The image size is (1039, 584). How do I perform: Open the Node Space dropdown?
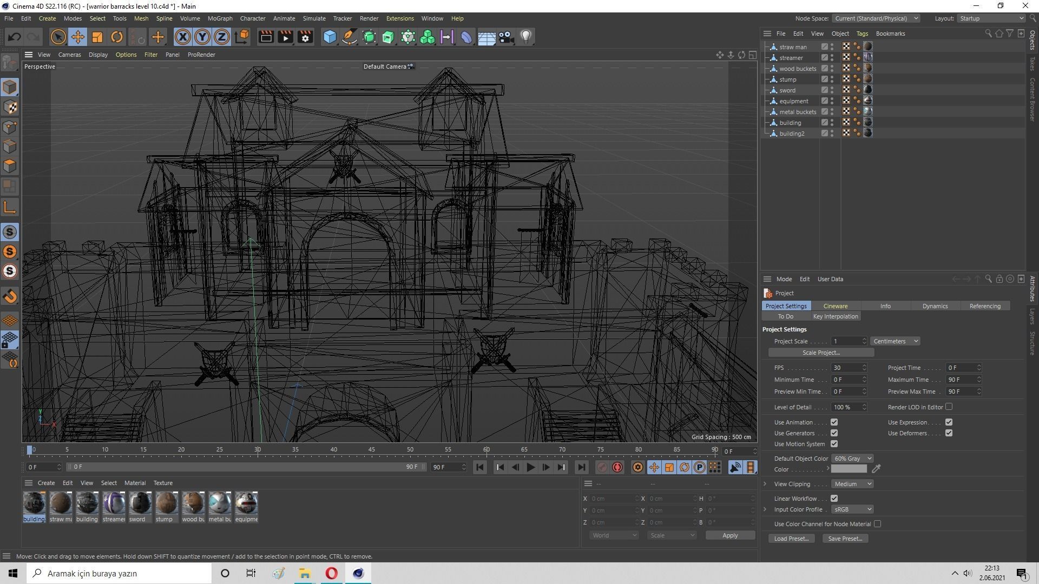pyautogui.click(x=876, y=18)
